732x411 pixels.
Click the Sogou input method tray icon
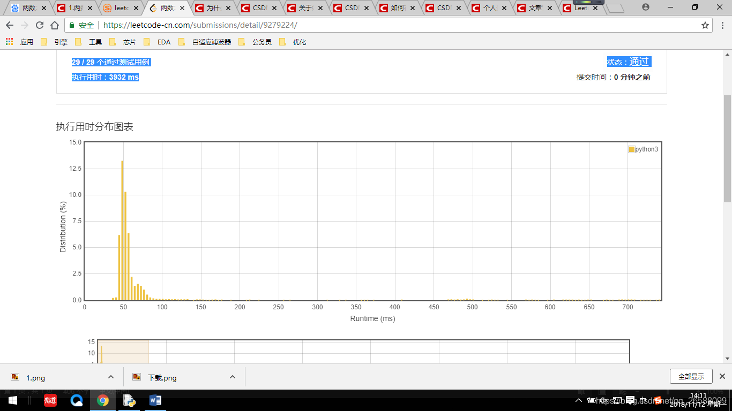pos(658,400)
